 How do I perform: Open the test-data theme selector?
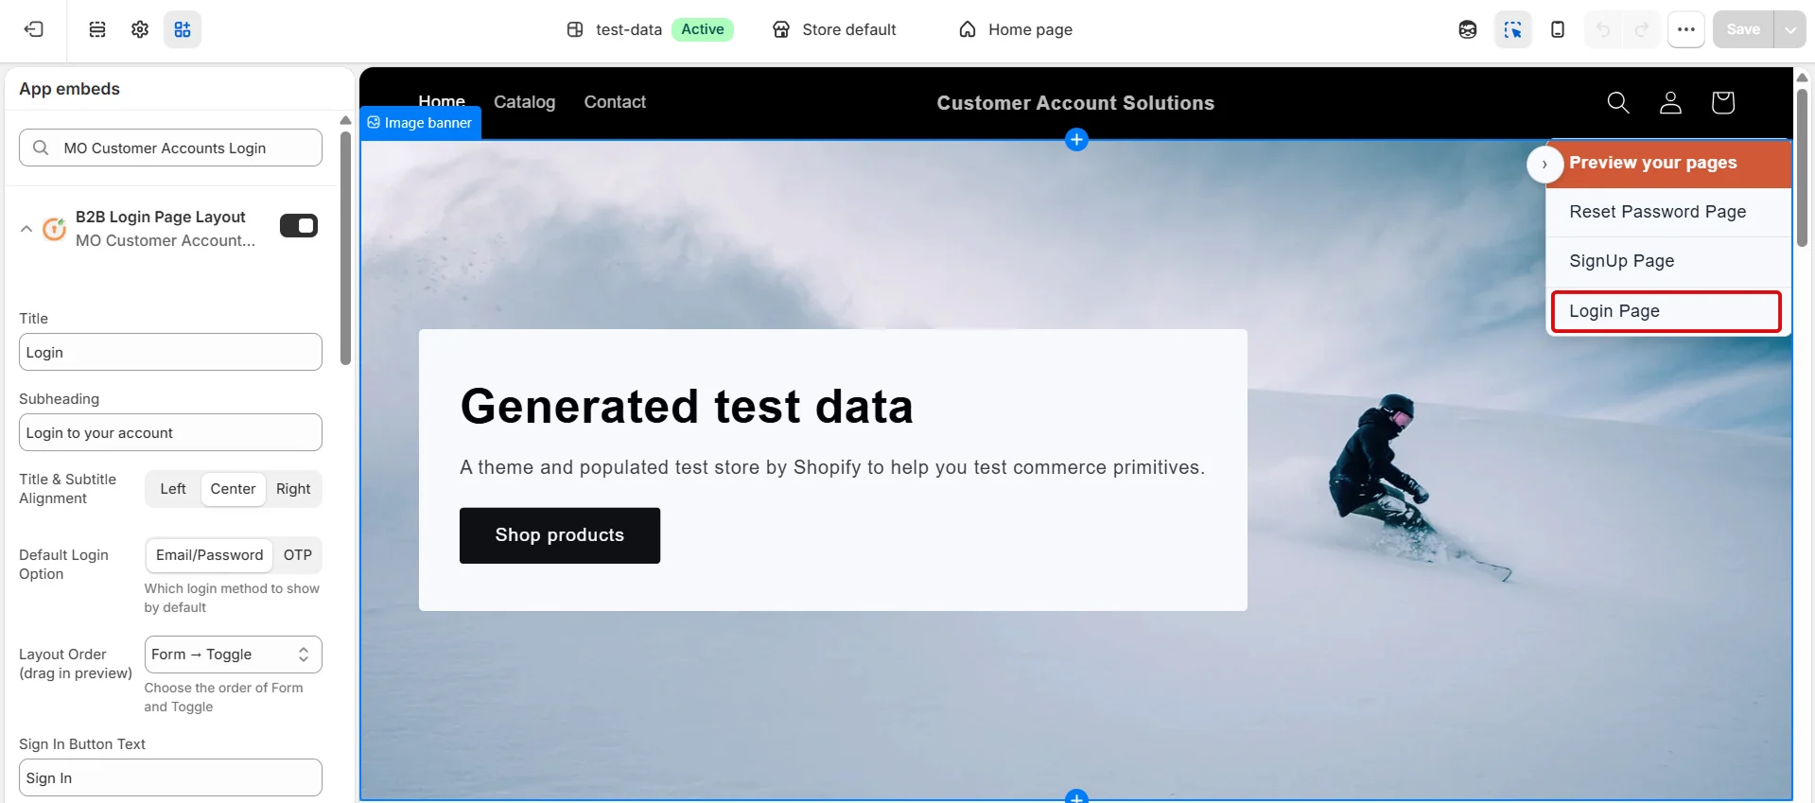click(650, 29)
